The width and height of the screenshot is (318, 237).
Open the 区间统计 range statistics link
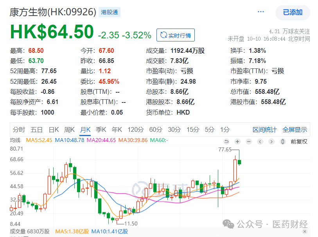tap(264, 130)
